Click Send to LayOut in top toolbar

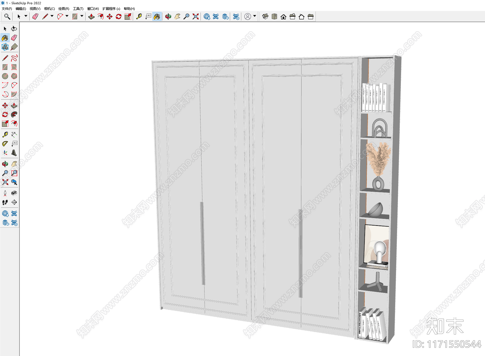click(x=226, y=17)
